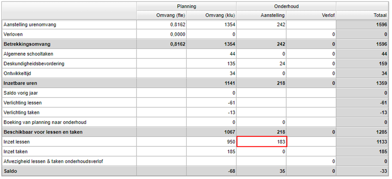Viewport: 392px width, 179px height.
Task: Select Omvang (klu) 34 in Ontwikkeltijd row
Action: pyautogui.click(x=232, y=73)
